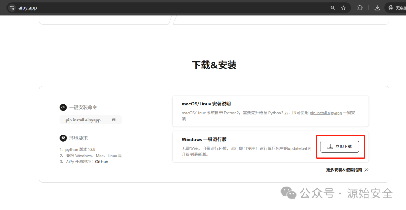
Task: Click the pip install aipyapp command box
Action: [x=91, y=120]
